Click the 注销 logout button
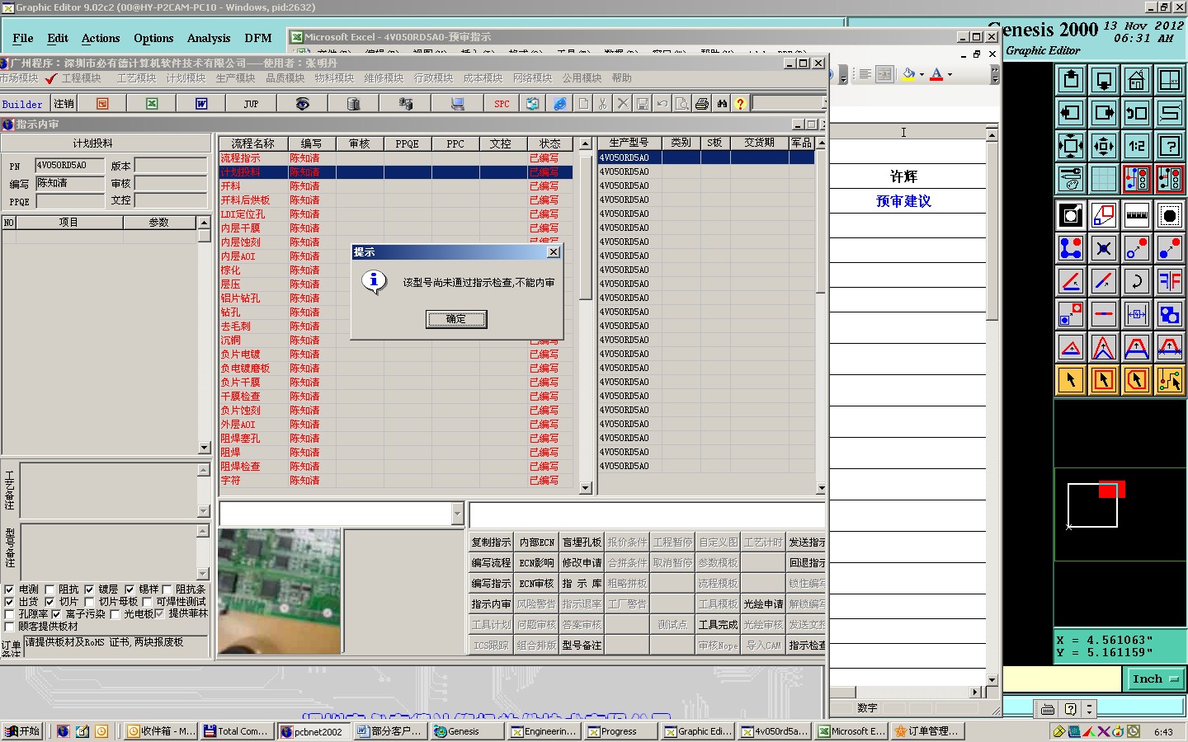Screen dimensions: 1188x742 coord(64,104)
